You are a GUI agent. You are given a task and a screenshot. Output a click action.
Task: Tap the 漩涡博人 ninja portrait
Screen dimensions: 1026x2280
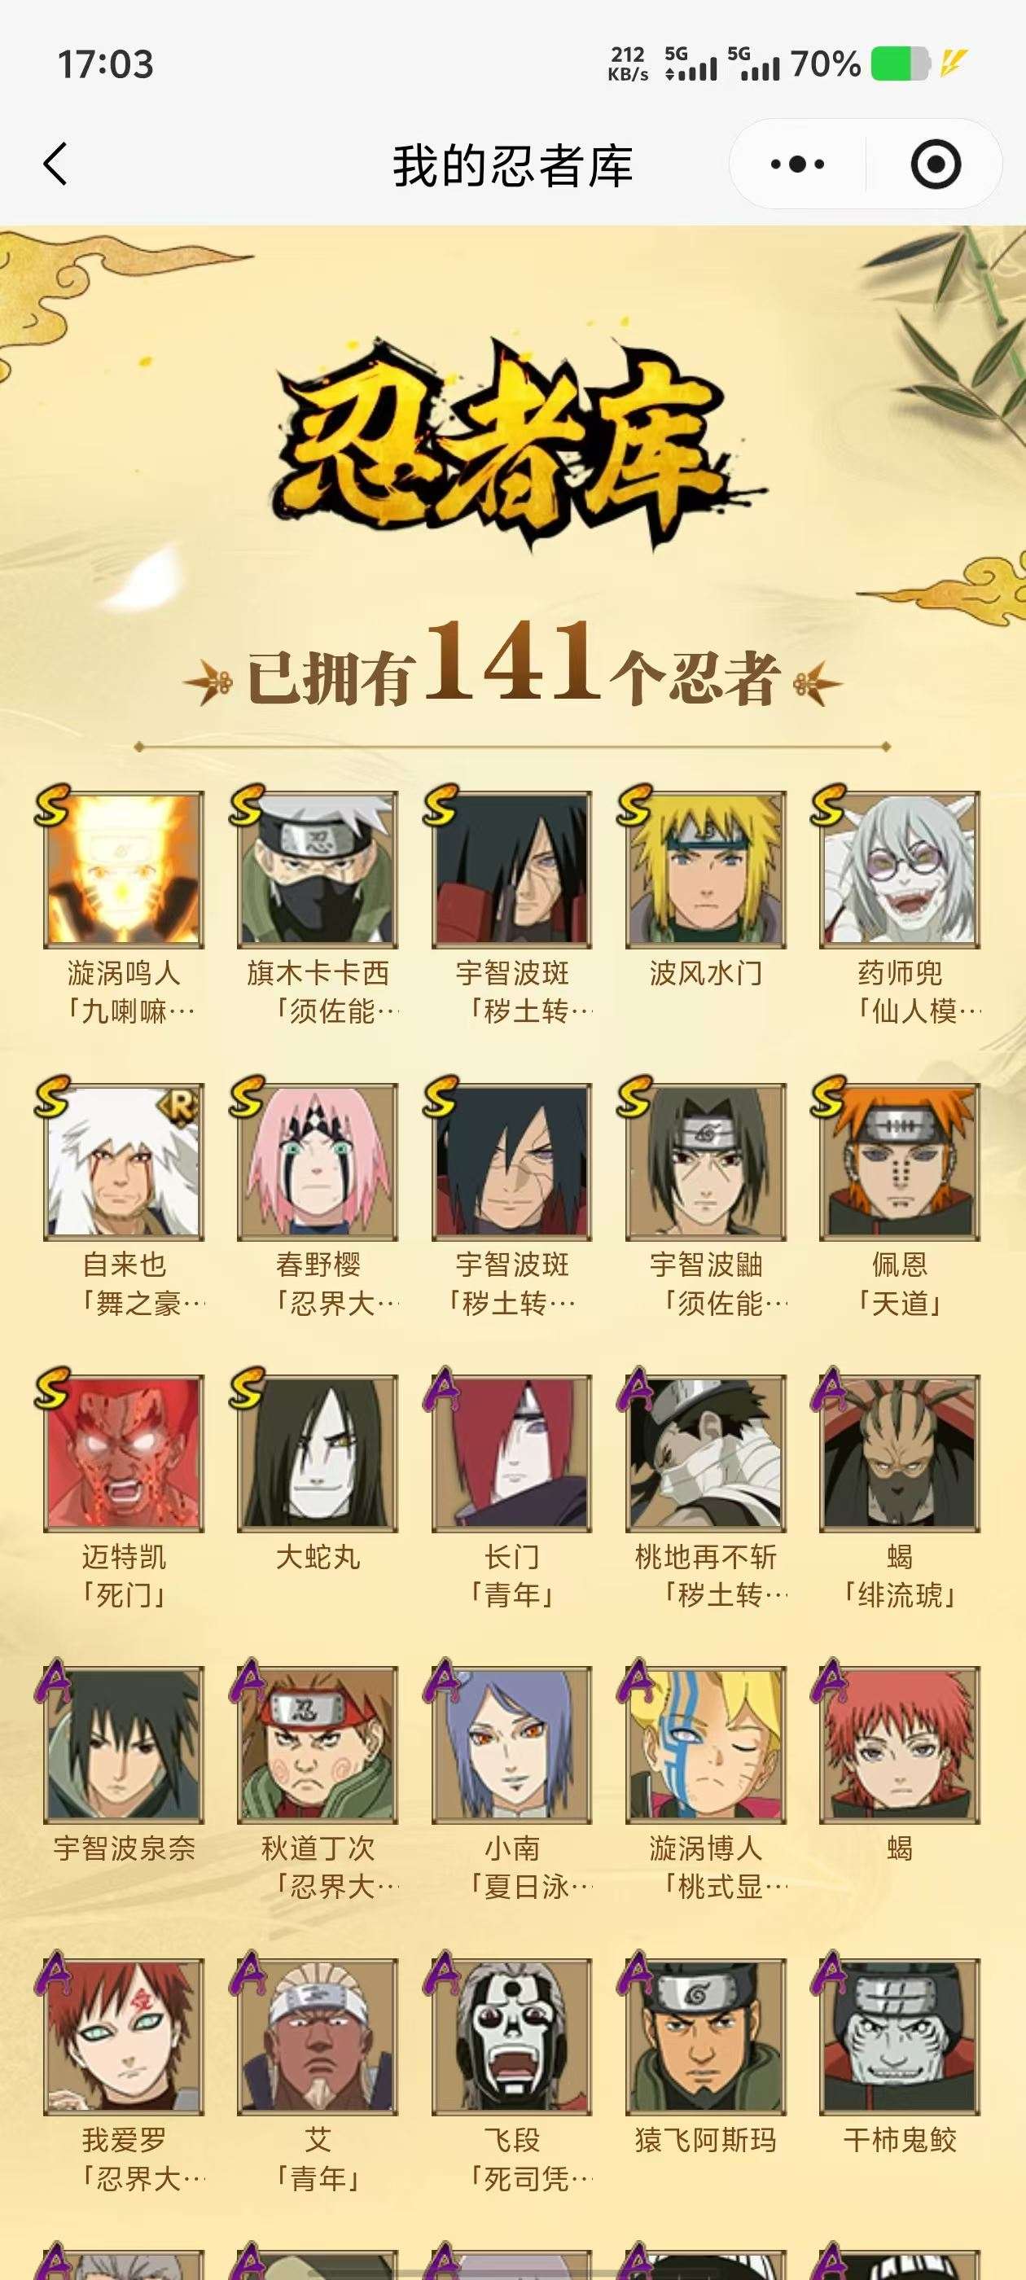pos(705,1743)
